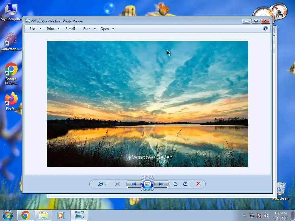Click the Open menu label
The image size is (295, 221).
tap(105, 29)
